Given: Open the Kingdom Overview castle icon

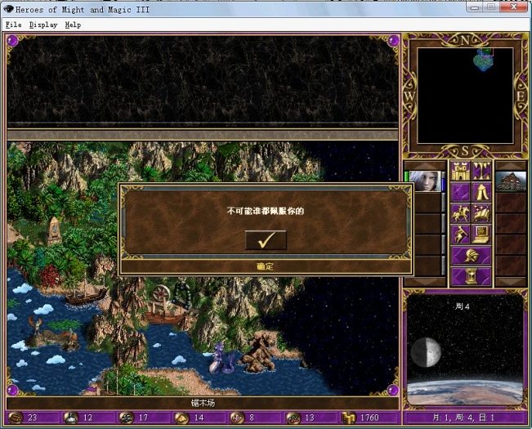Looking at the screenshot, I should point(460,171).
